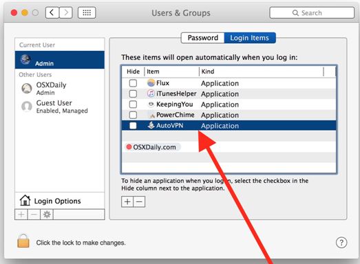
Task: Go back with the left chevron button
Action: pos(52,12)
